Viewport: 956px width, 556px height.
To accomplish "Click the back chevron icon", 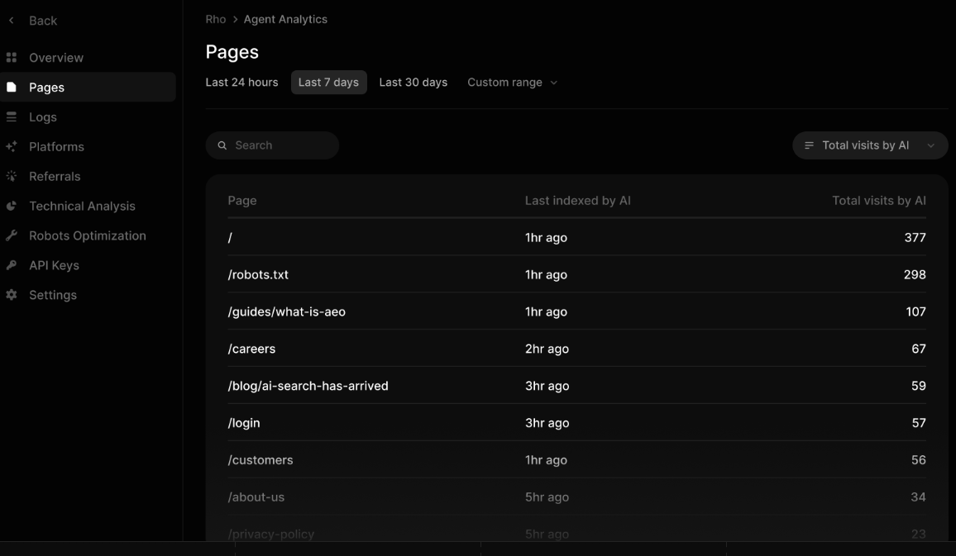I will tap(10, 20).
